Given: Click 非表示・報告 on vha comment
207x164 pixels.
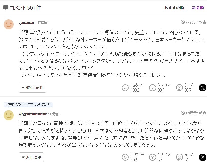Looking at the screenshot, I should tap(194, 113).
